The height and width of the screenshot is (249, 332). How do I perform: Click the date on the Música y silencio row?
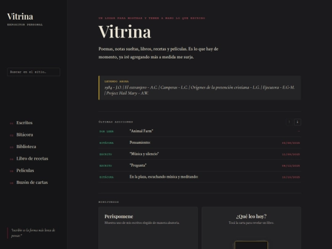tap(291, 154)
